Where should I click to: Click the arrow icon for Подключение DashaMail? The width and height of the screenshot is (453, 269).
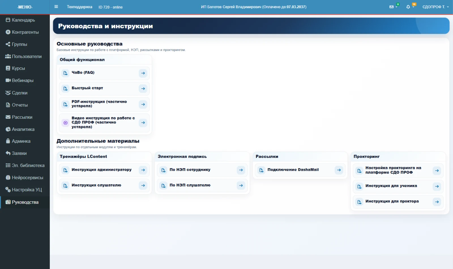click(x=339, y=170)
